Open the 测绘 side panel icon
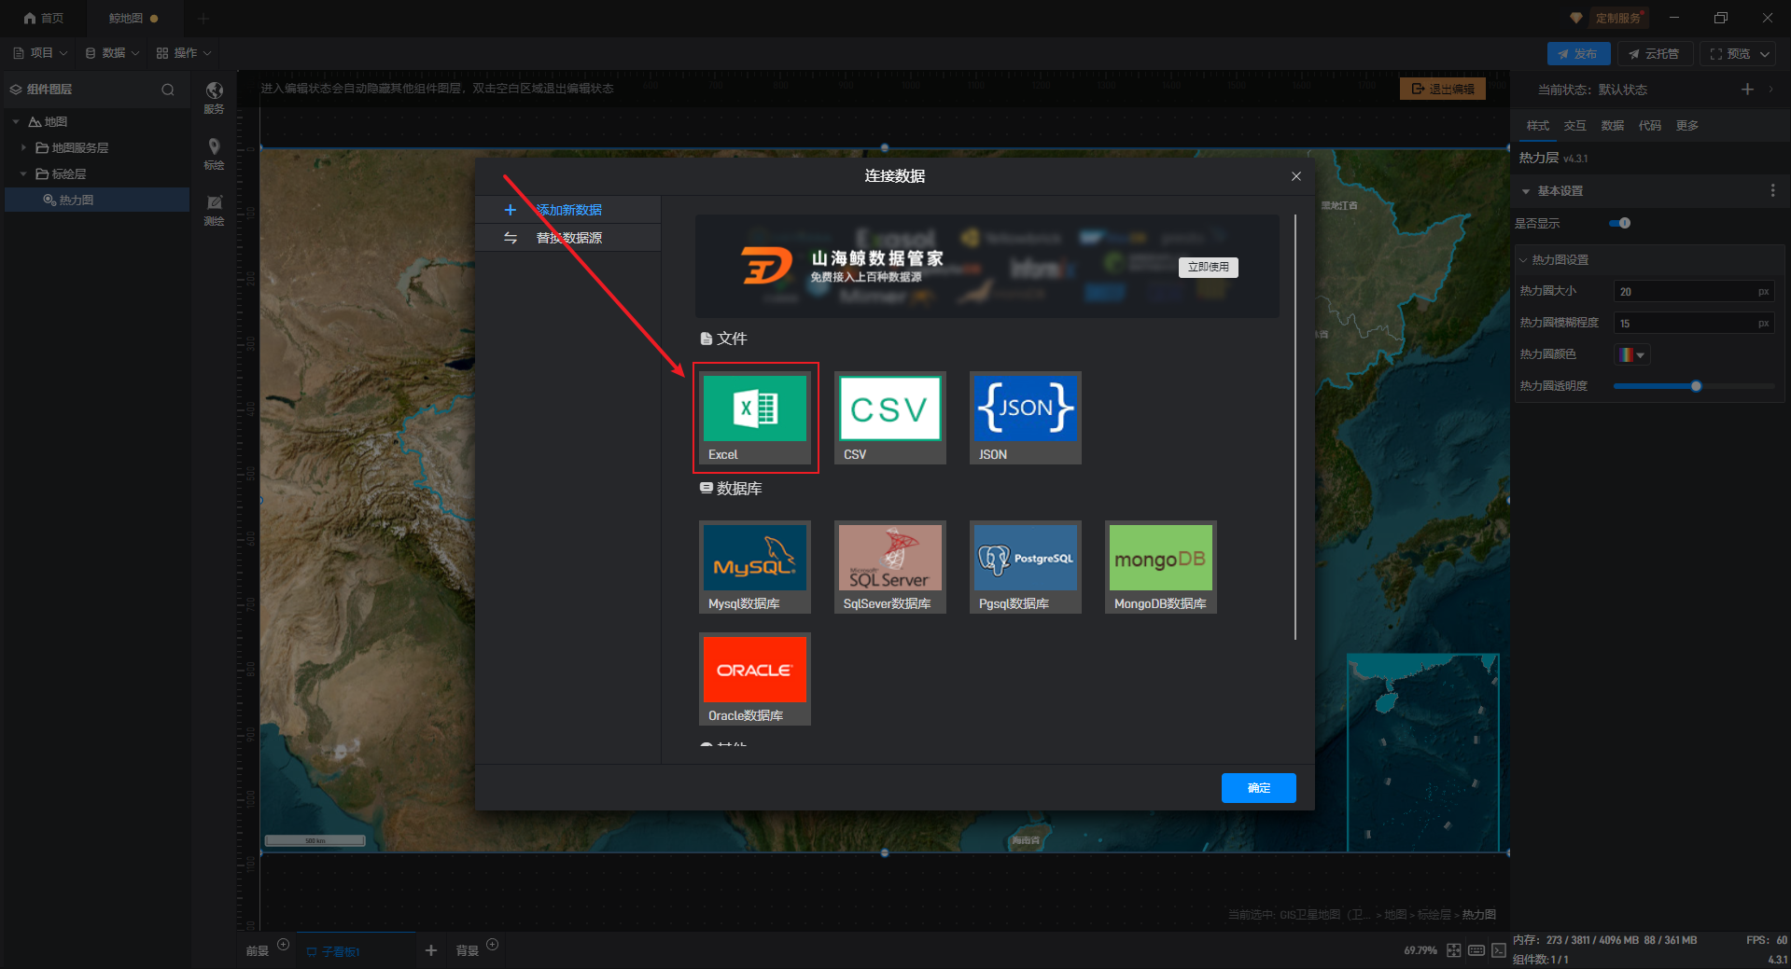This screenshot has height=969, width=1791. click(214, 210)
